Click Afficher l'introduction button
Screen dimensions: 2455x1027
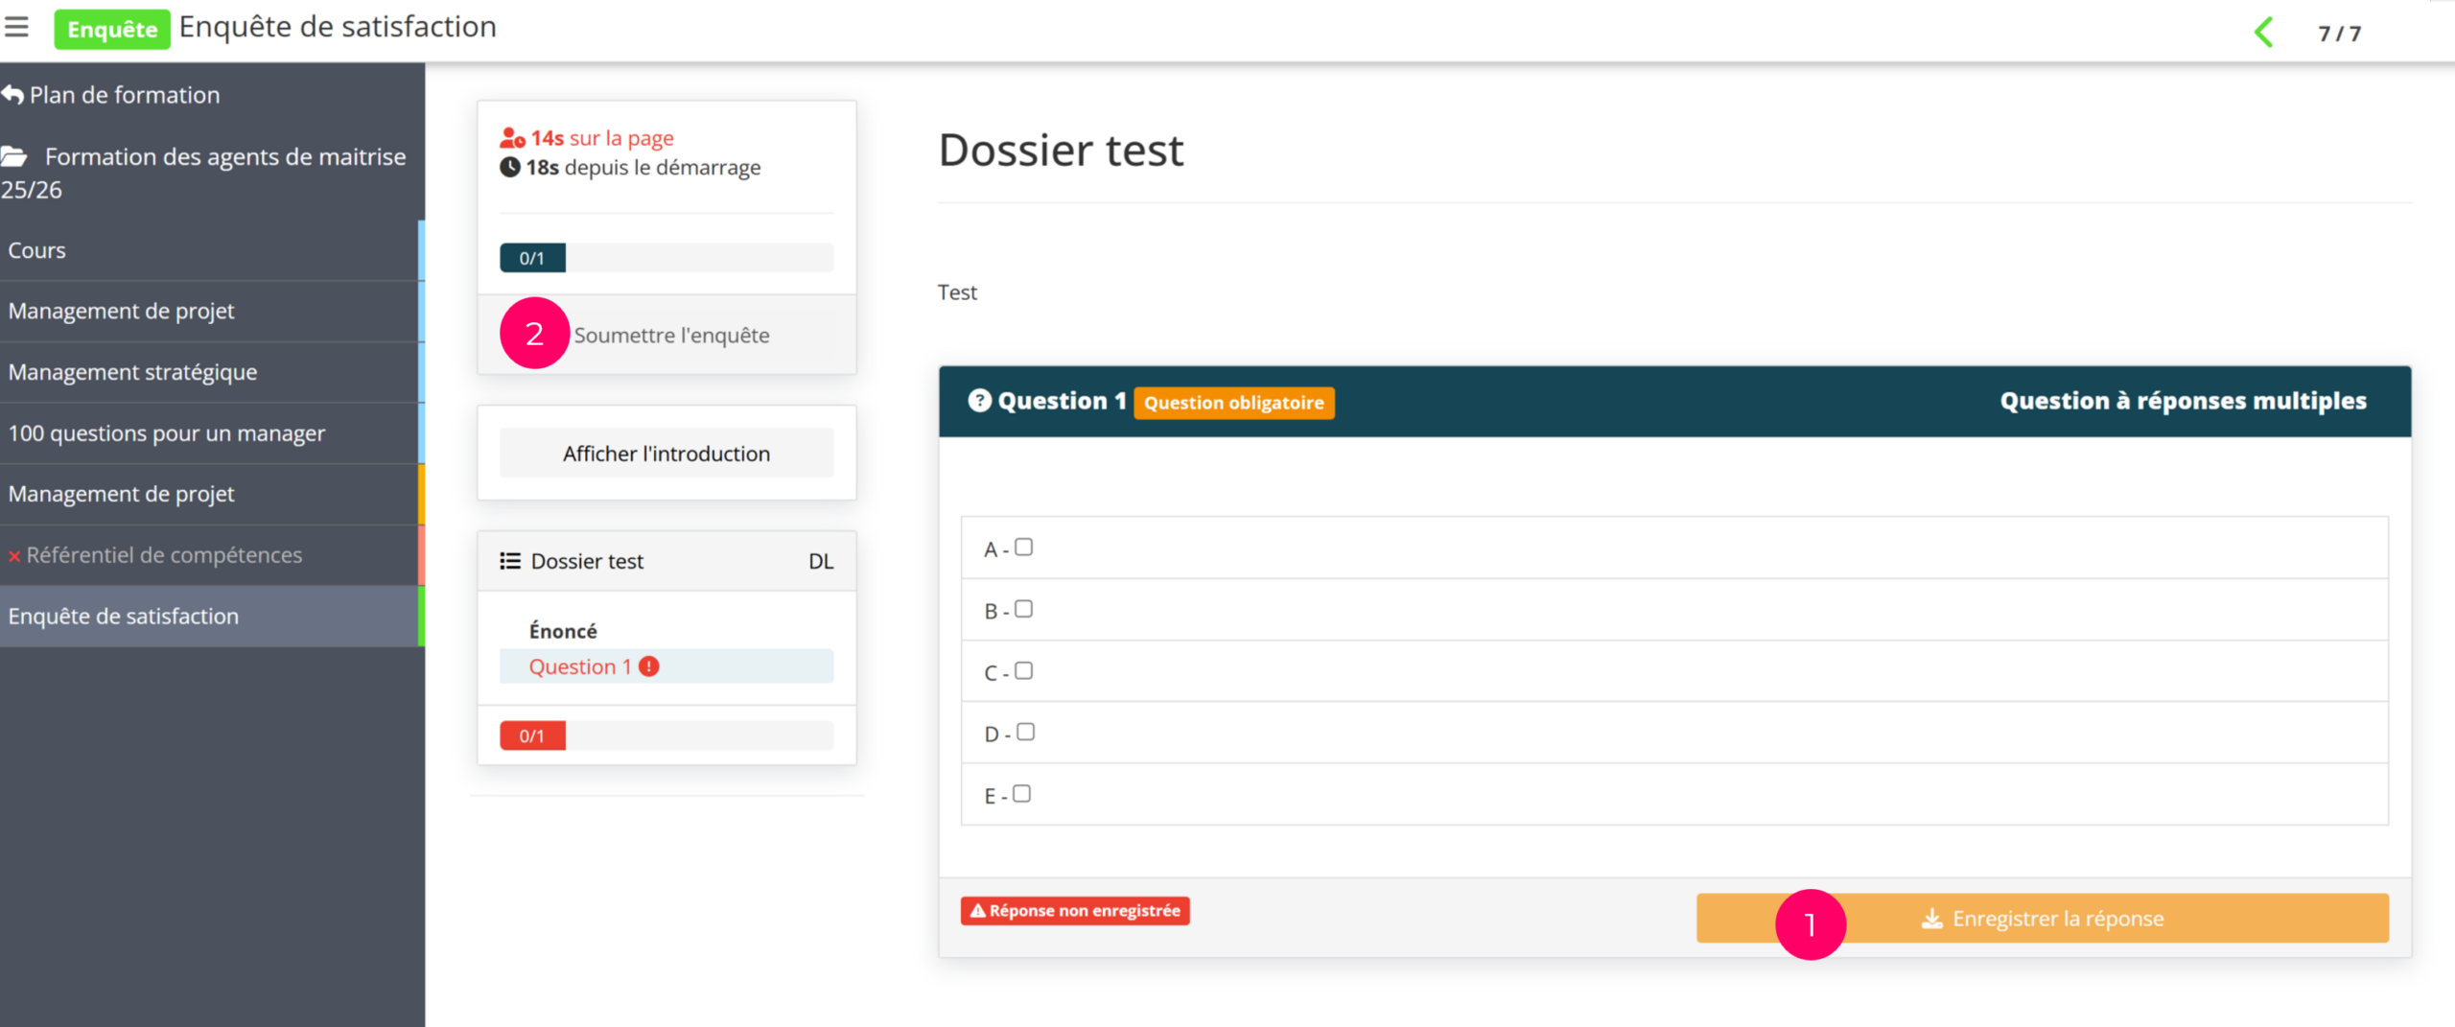666,454
